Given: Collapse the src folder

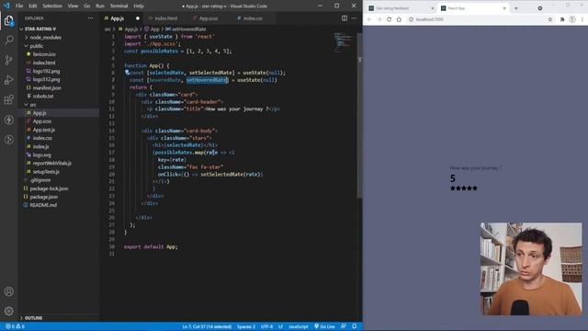Looking at the screenshot, I should pyautogui.click(x=33, y=105).
